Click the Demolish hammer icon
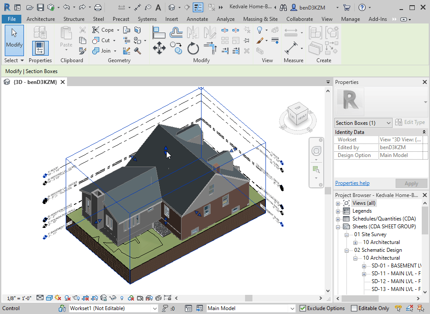 click(138, 51)
